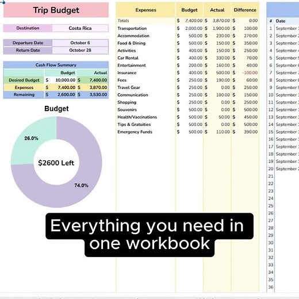The height and width of the screenshot is (299, 299).
Task: Select the Trip Budget title cell
Action: [x=56, y=10]
